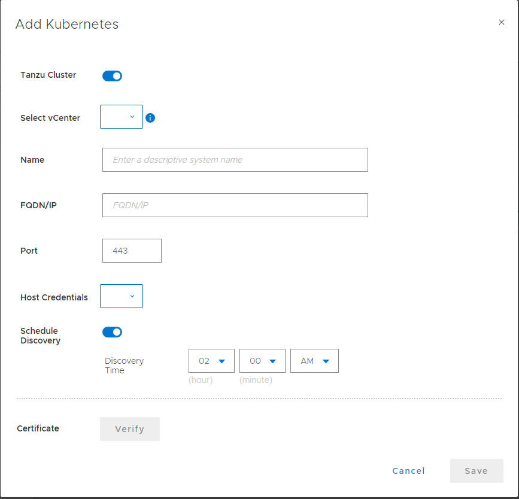
Task: Click the Cancel link
Action: [x=408, y=471]
